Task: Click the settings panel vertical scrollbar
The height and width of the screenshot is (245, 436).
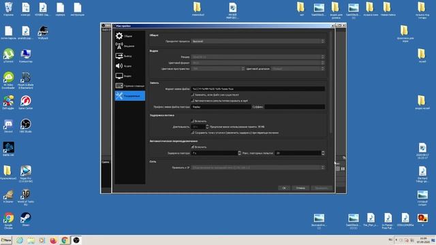Action: [330, 82]
